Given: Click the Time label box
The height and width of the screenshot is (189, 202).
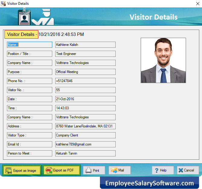Looking at the screenshot, I should [30, 108].
